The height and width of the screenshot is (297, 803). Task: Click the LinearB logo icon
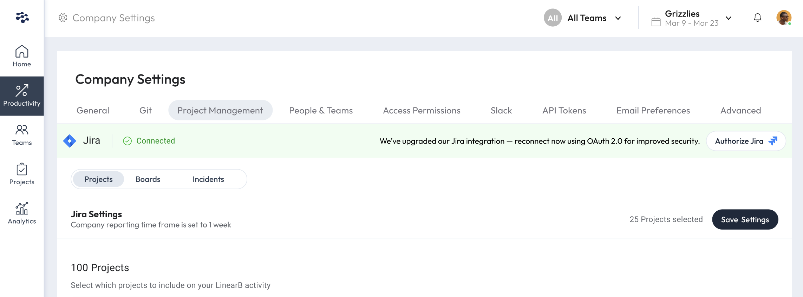[x=22, y=18]
